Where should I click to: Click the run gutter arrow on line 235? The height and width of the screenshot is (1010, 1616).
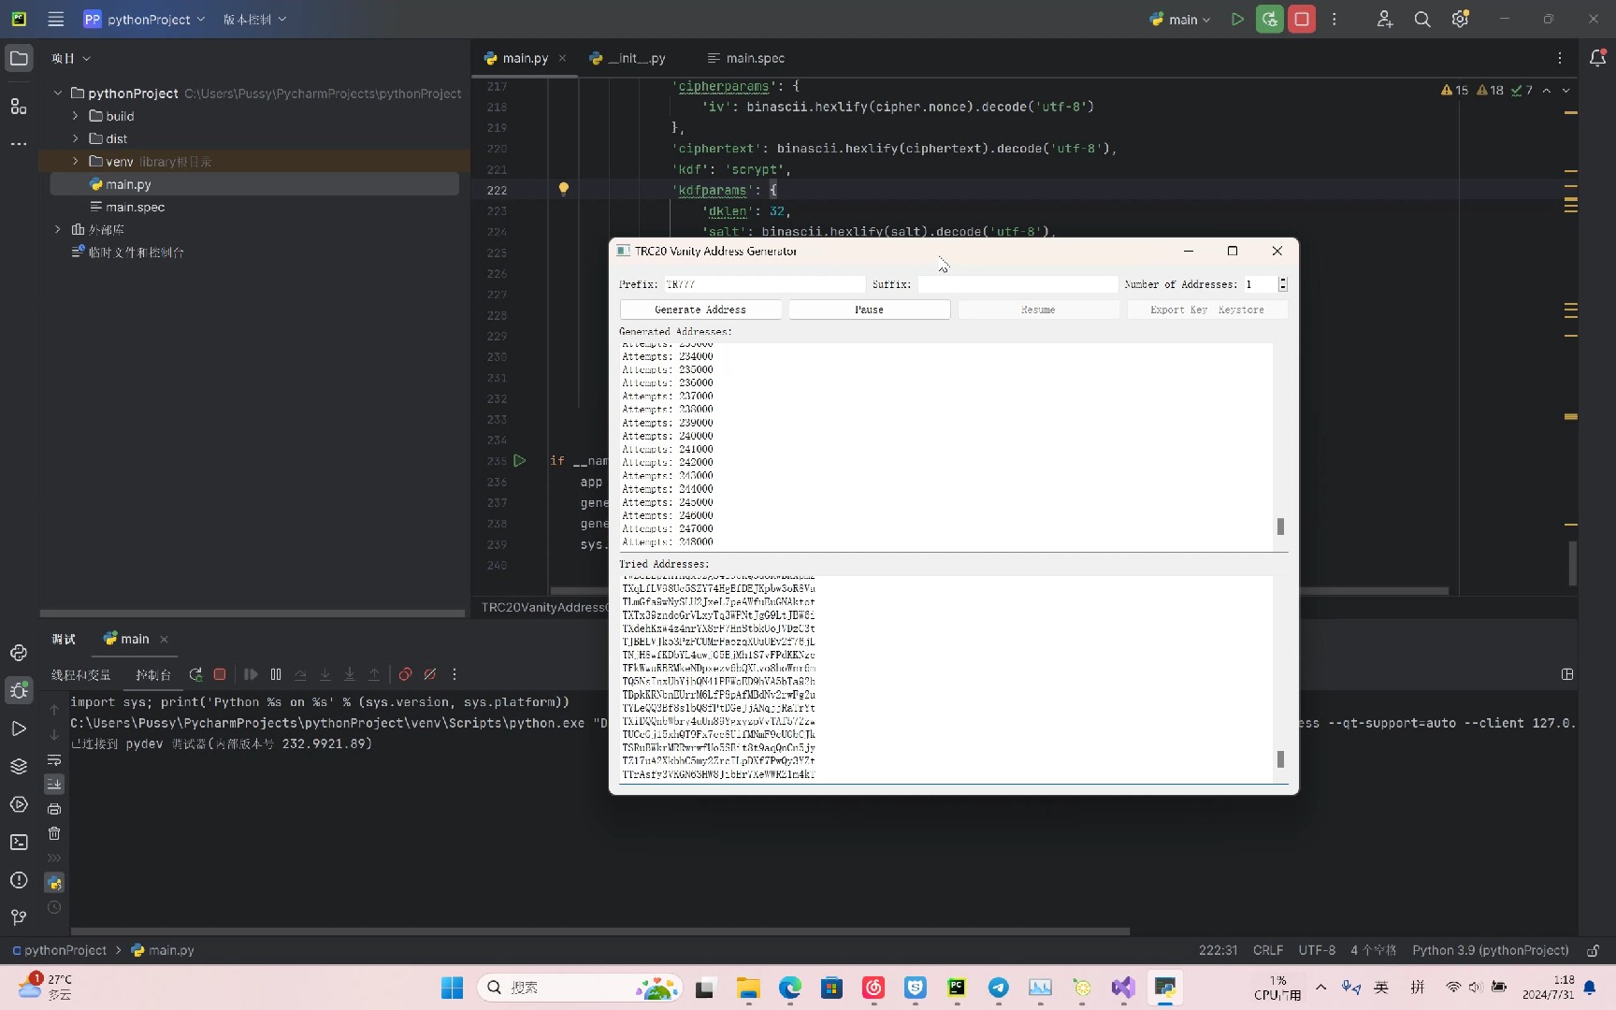point(520,460)
